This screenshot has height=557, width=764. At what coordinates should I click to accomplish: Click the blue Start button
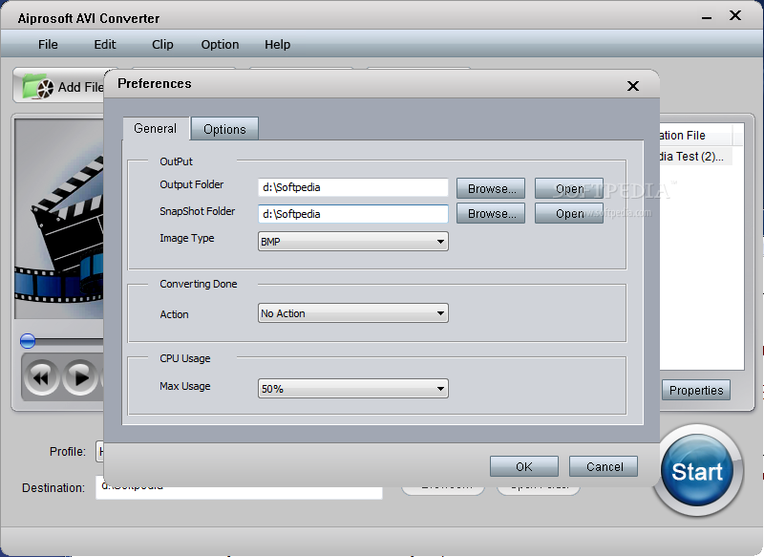point(697,471)
